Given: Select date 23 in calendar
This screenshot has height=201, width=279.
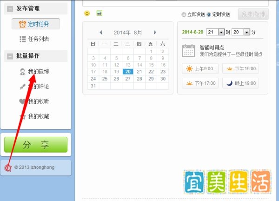Looking at the screenshot, I should (163, 72).
